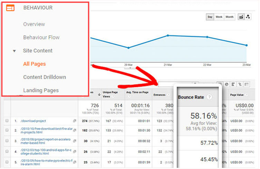This screenshot has width=260, height=169.
Task: Switch to the motion chart dots icon
Action: tap(248, 17)
